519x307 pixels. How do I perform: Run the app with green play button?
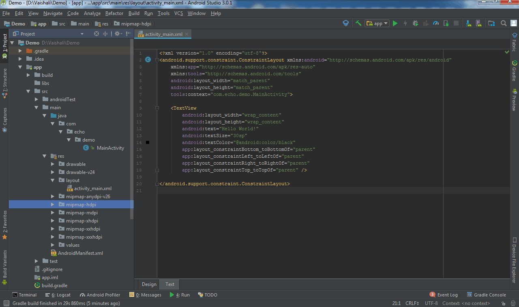(x=395, y=23)
